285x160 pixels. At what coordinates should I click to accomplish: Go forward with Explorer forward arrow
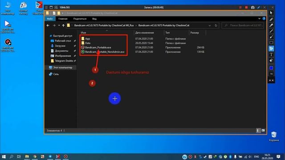click(x=54, y=25)
